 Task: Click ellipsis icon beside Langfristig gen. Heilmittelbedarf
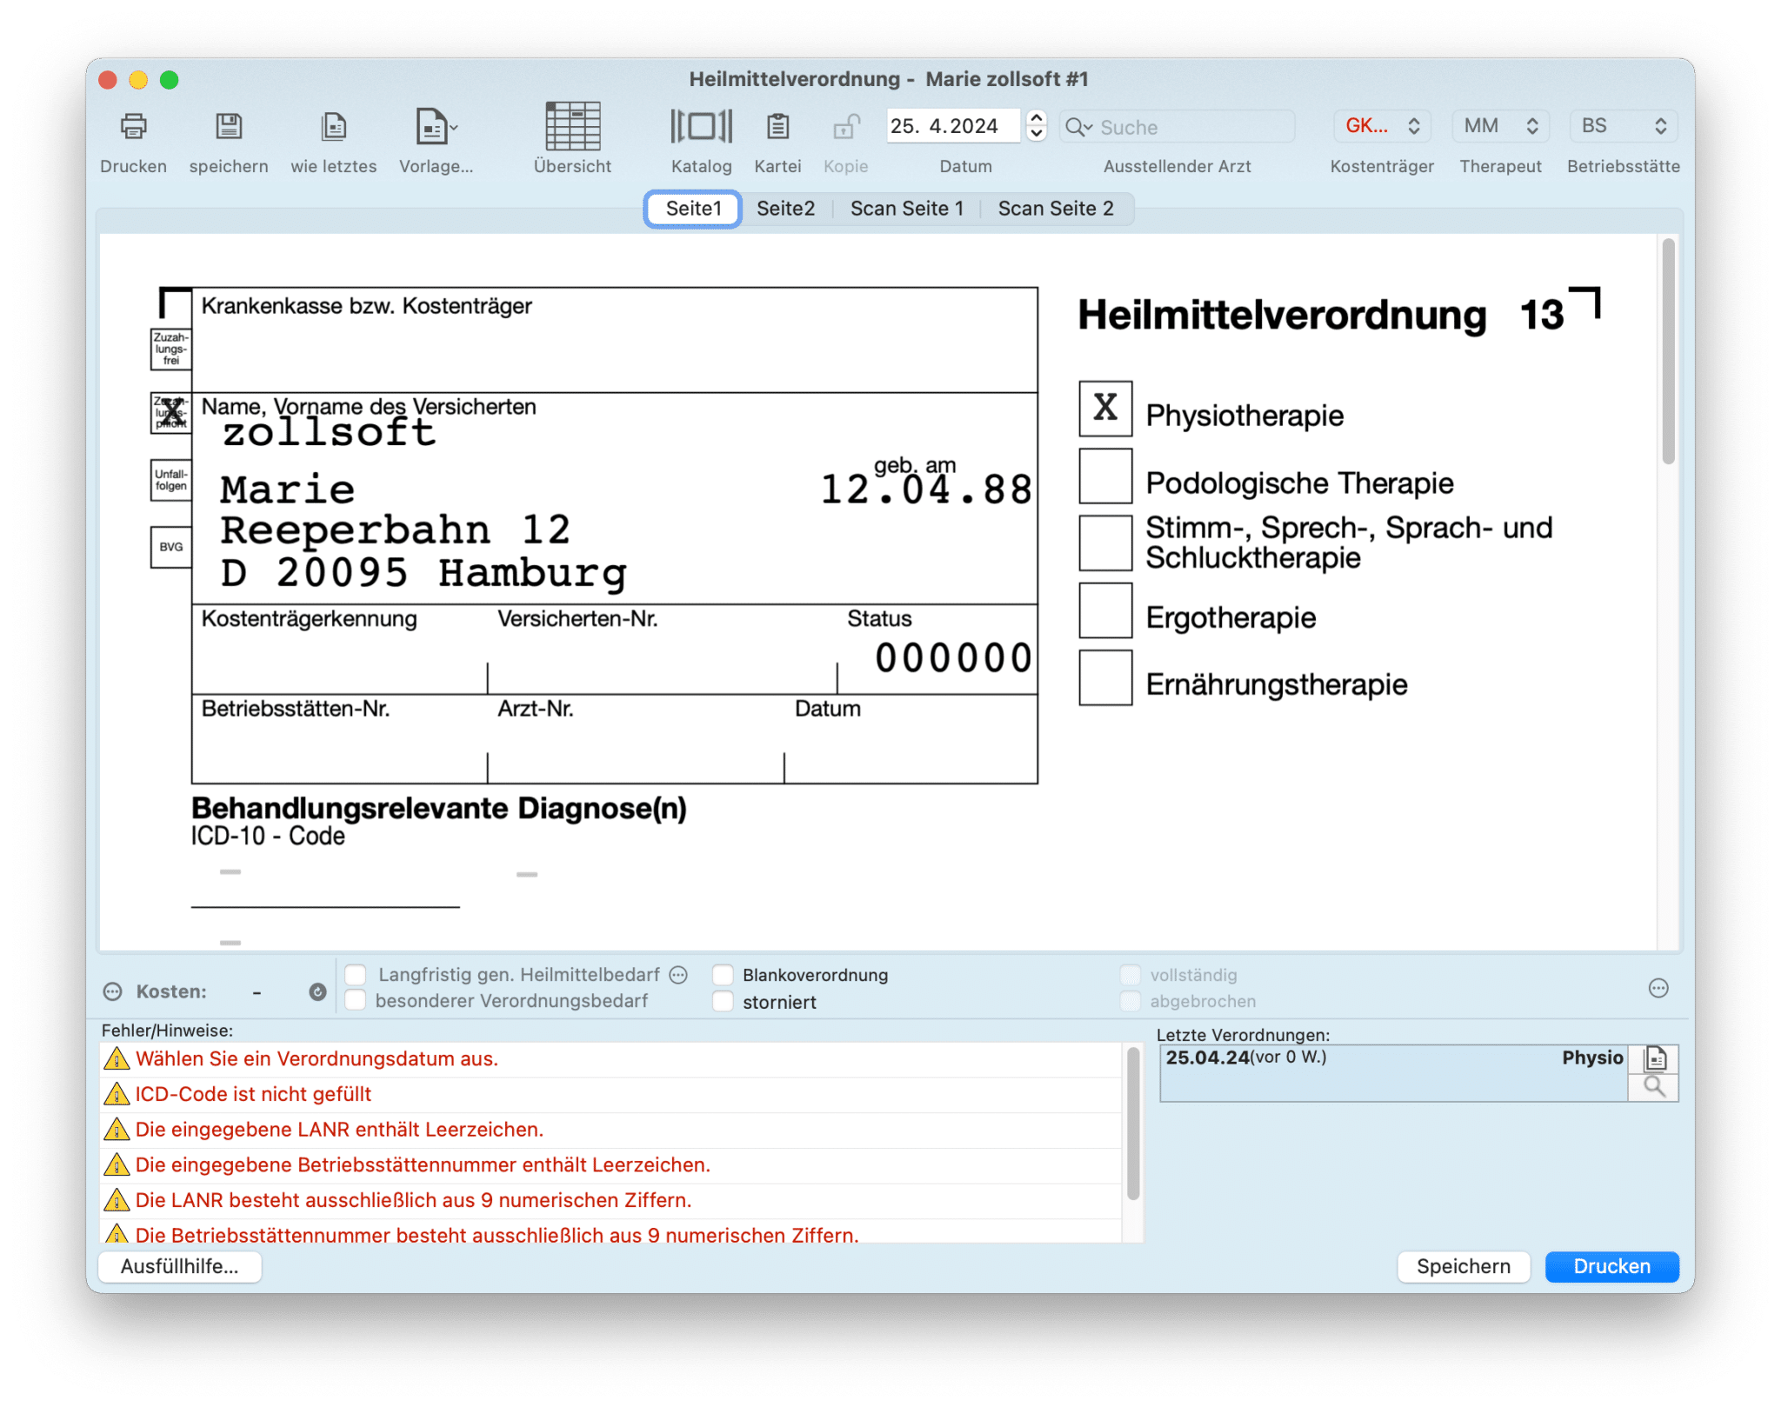pos(678,975)
